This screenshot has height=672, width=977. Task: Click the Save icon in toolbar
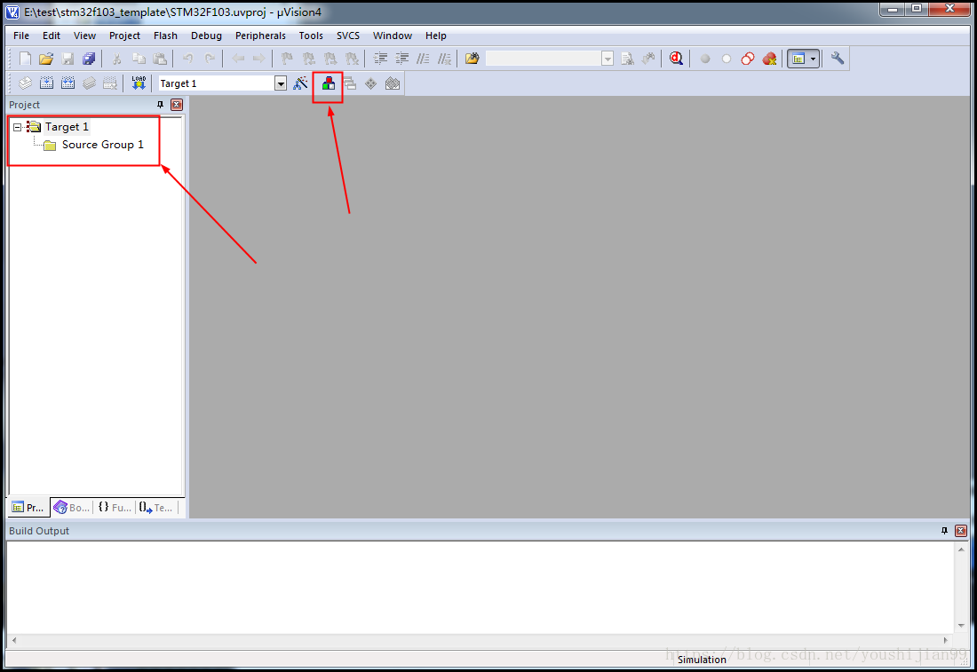[x=68, y=59]
